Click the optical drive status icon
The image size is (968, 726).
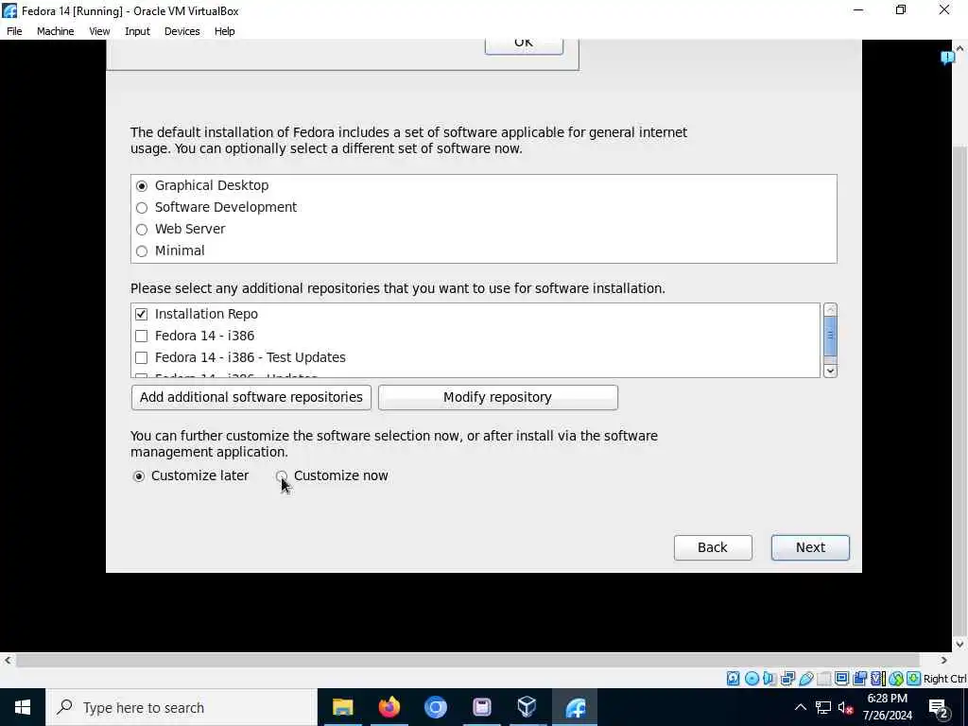752,679
